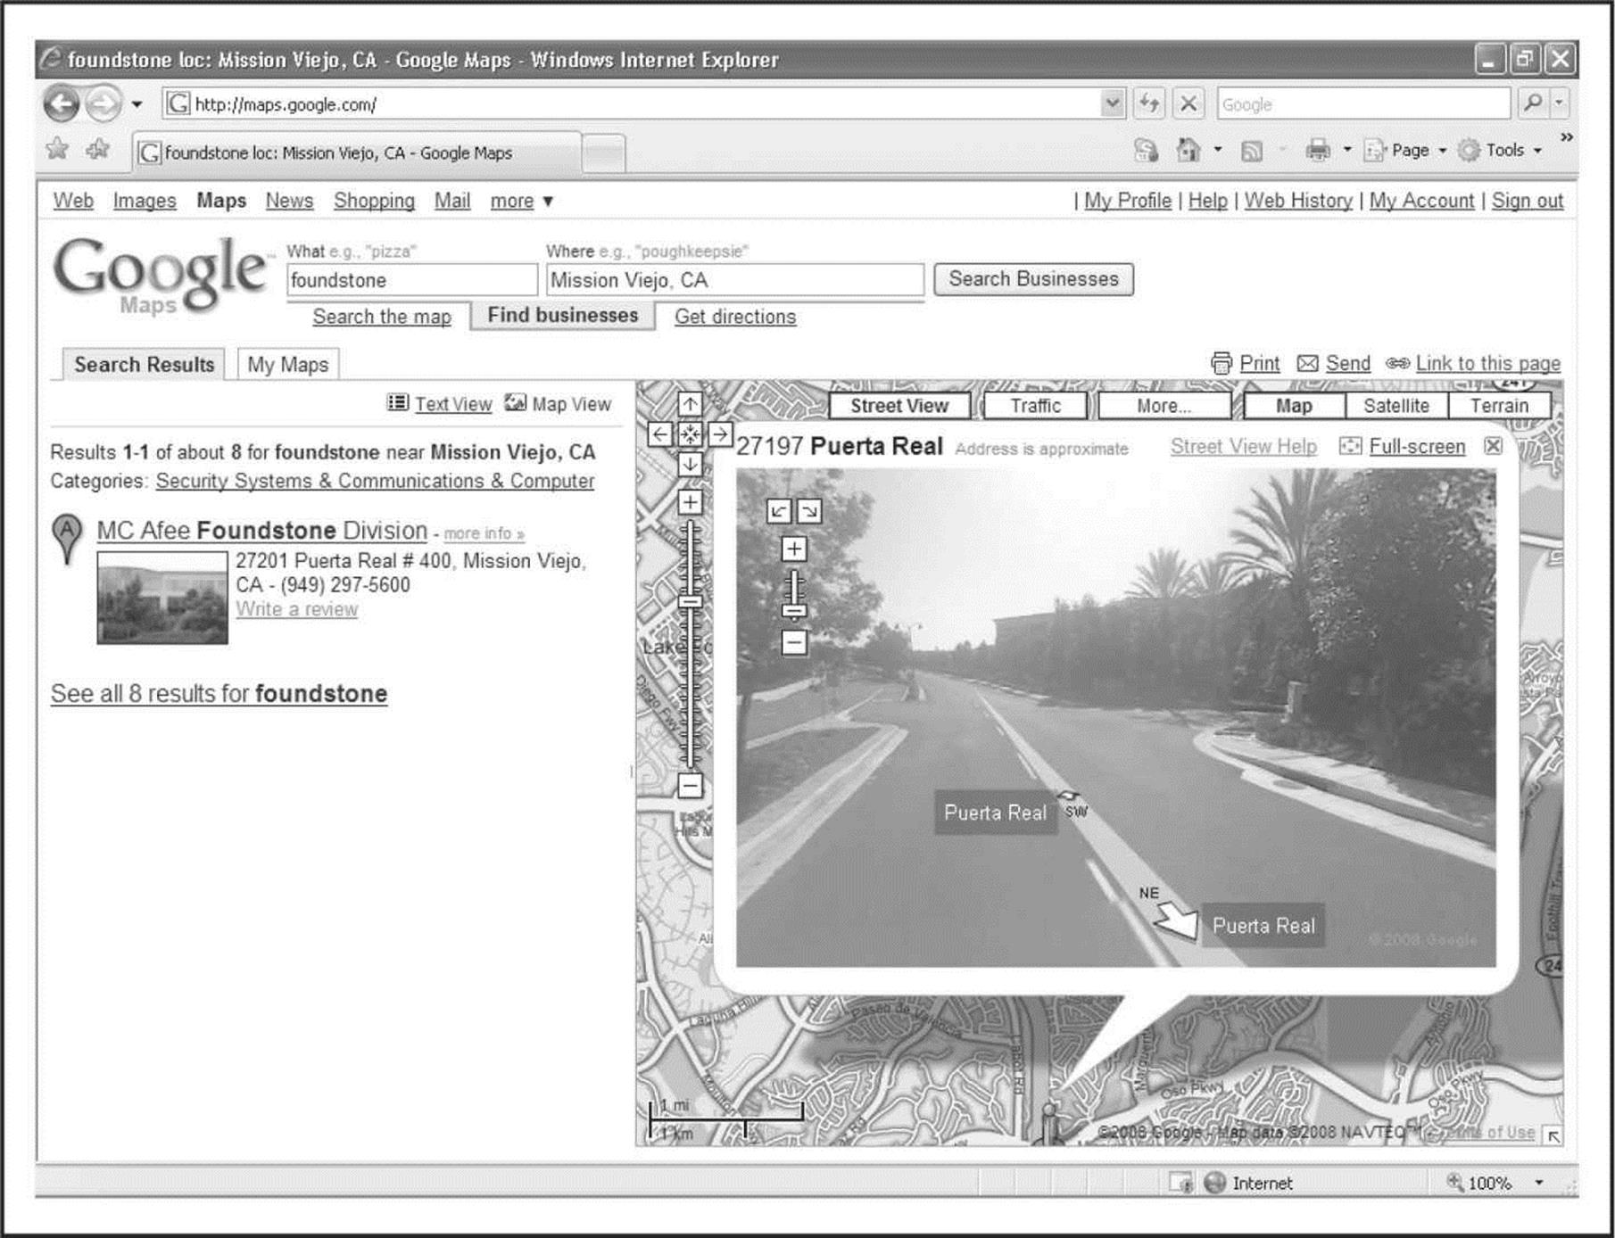The image size is (1615, 1238).
Task: Zoom in Street View plus button
Action: (x=794, y=549)
